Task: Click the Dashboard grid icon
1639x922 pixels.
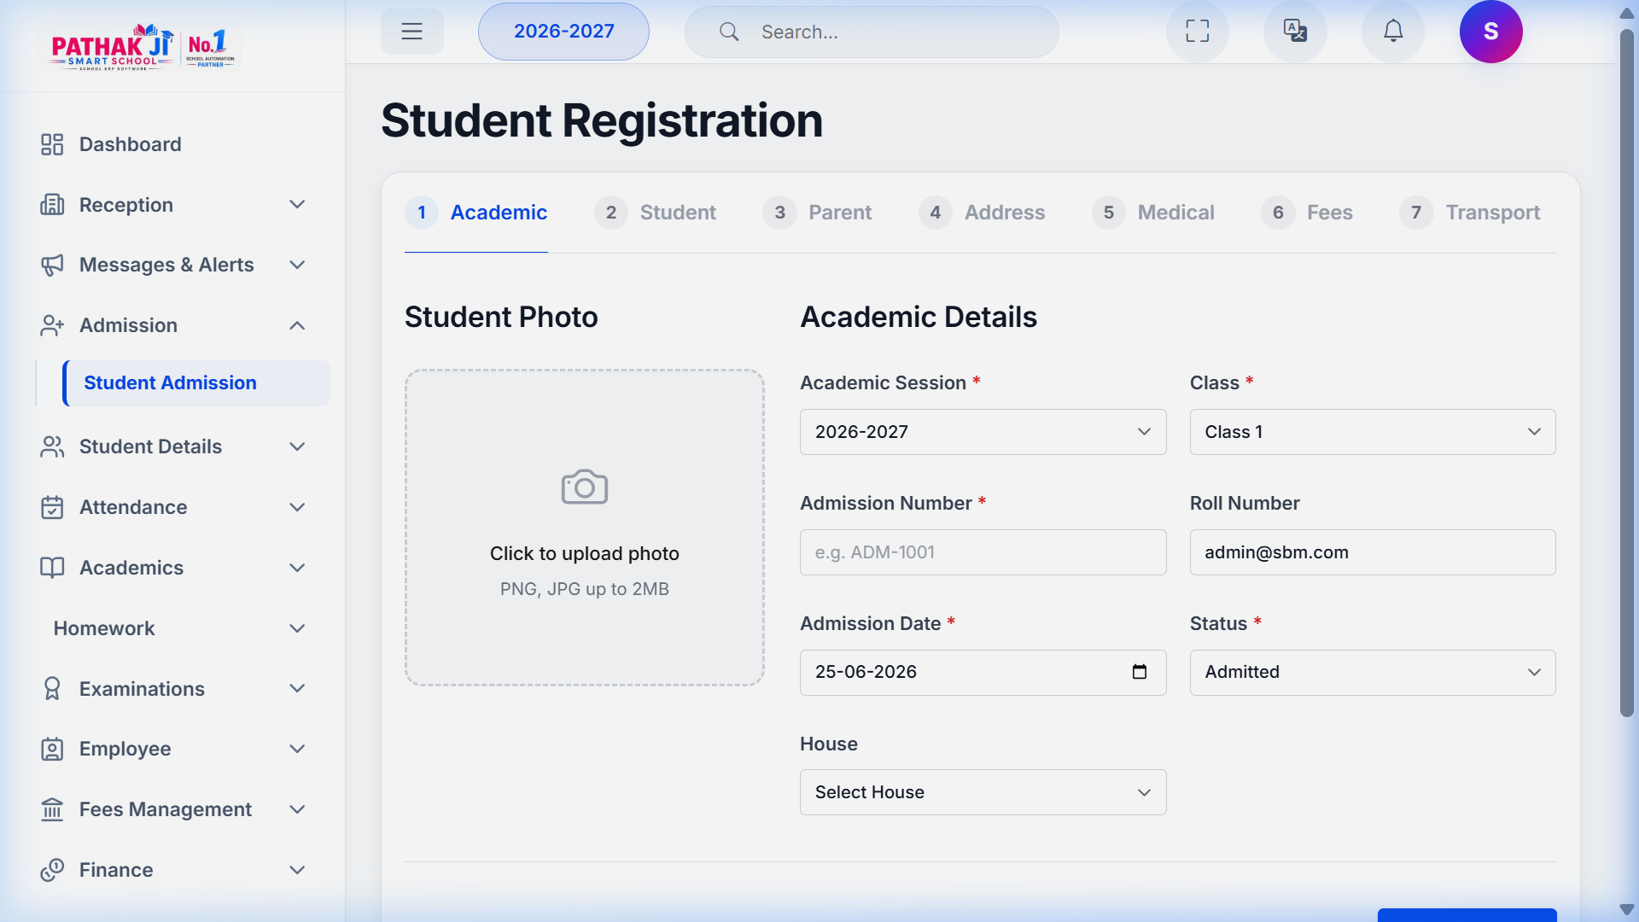Action: (52, 144)
